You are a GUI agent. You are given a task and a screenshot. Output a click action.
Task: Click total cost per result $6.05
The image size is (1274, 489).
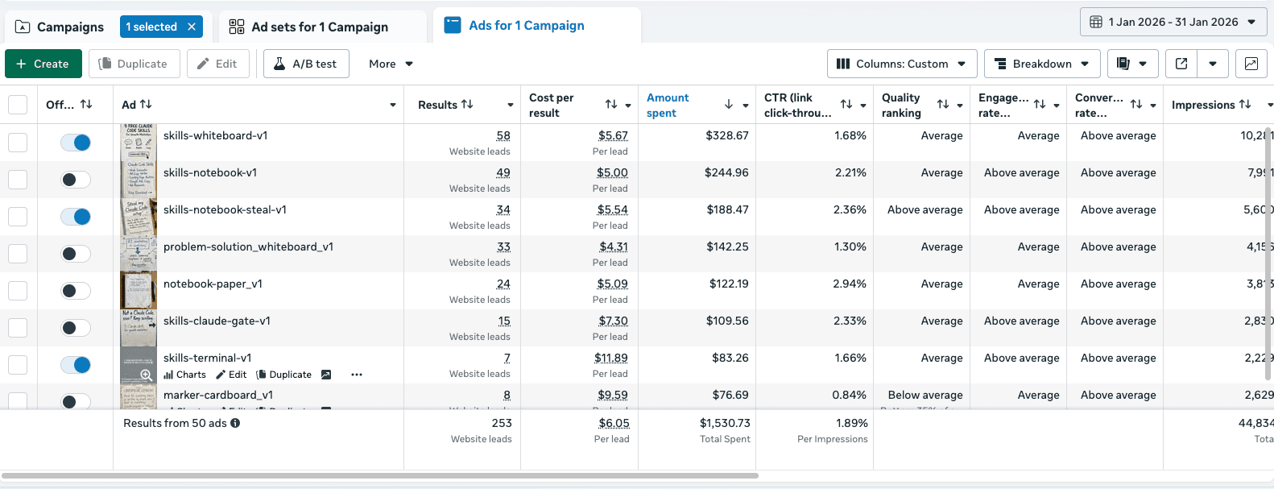tap(614, 423)
